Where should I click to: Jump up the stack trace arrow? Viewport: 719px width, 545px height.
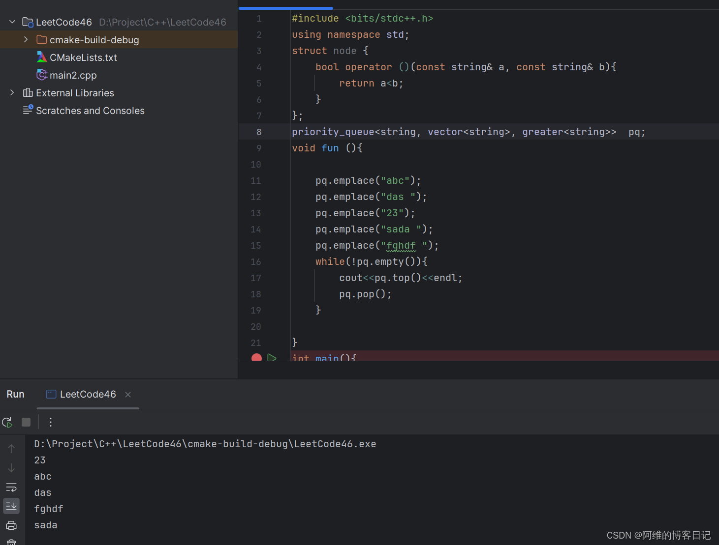point(11,448)
